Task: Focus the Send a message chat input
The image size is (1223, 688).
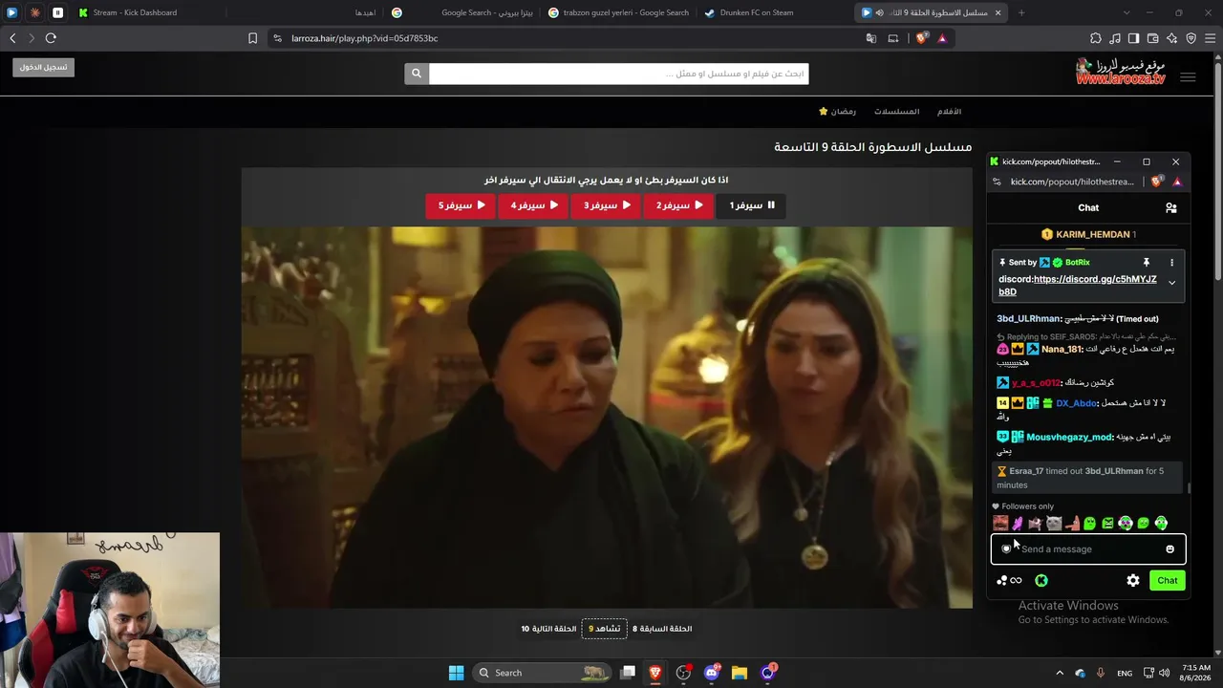Action: pos(1087,549)
